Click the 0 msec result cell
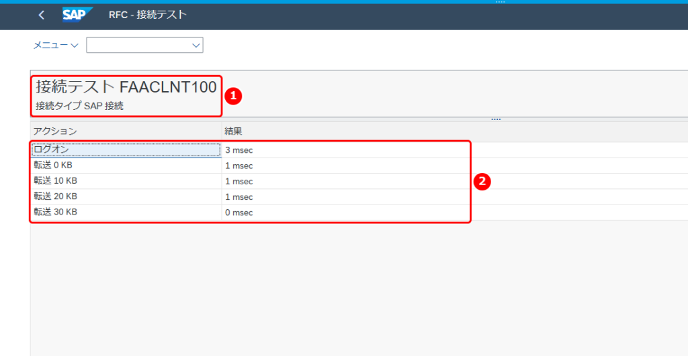This screenshot has width=688, height=356. (239, 213)
